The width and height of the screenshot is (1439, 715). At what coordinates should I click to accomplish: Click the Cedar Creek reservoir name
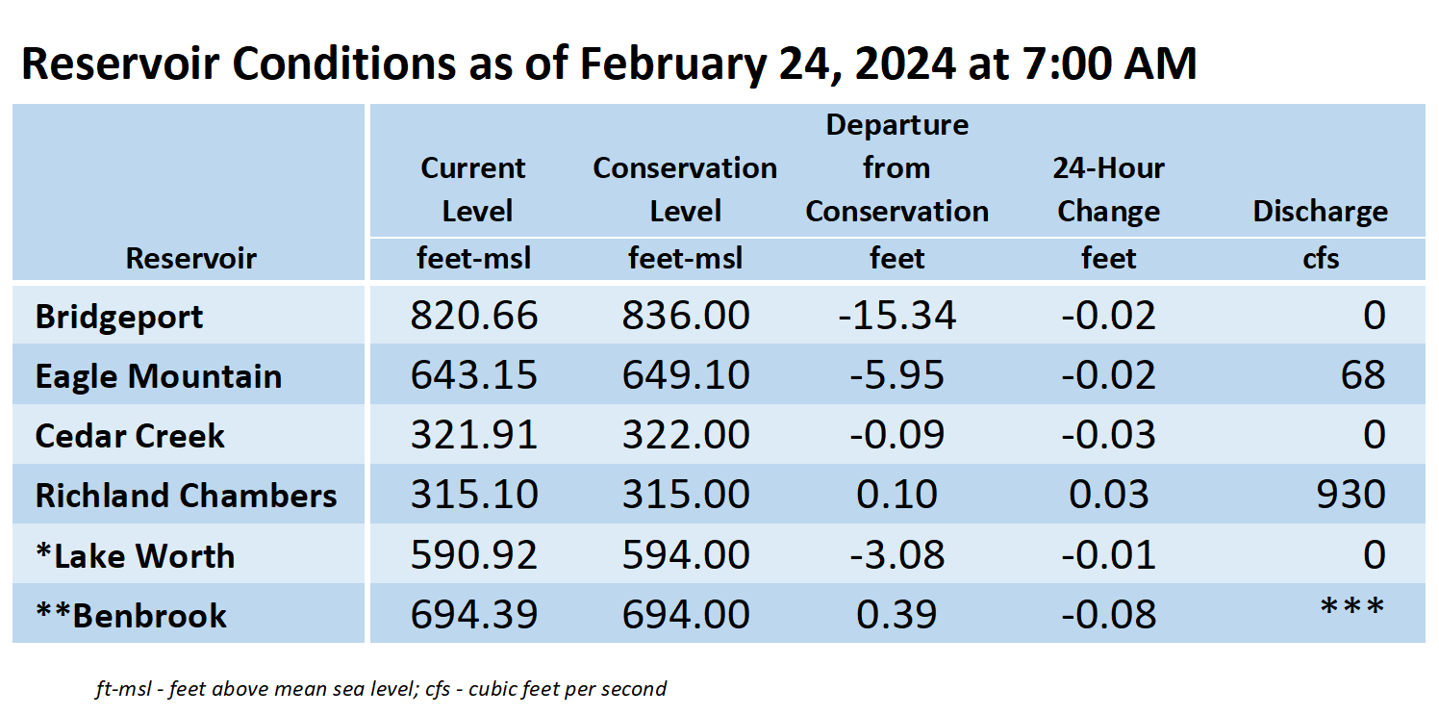click(x=130, y=436)
